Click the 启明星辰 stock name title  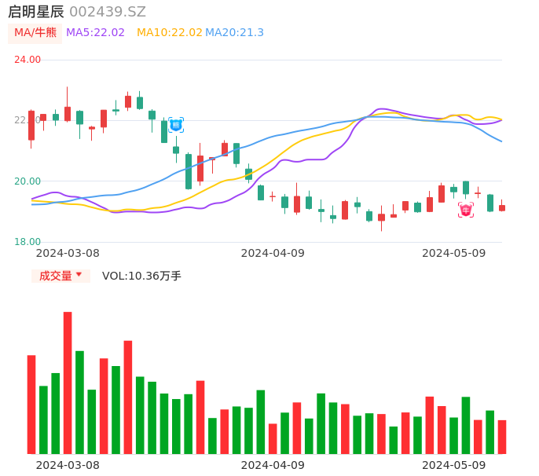click(x=36, y=12)
